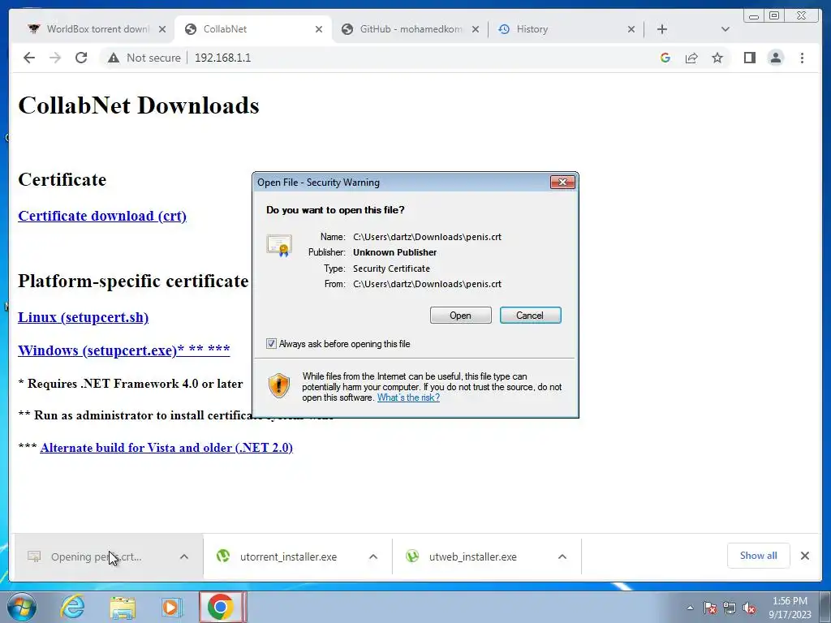Open the Windows Start menu
Image resolution: width=831 pixels, height=623 pixels.
pos(21,607)
